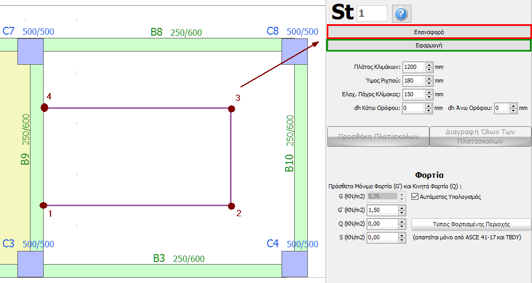
Task: Increase the Q (KN/m2) value using stepper
Action: pos(403,221)
